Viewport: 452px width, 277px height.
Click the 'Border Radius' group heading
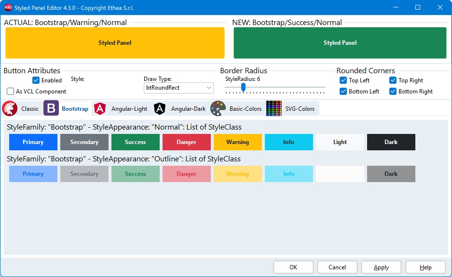tap(244, 70)
